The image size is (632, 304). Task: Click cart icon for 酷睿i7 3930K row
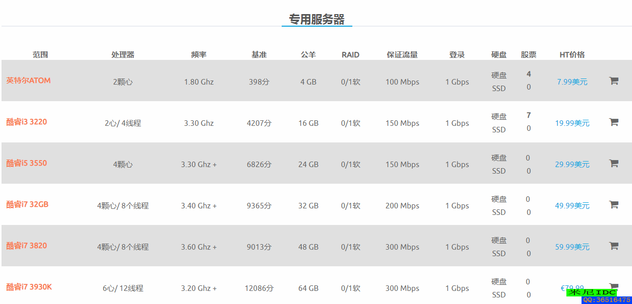click(613, 285)
